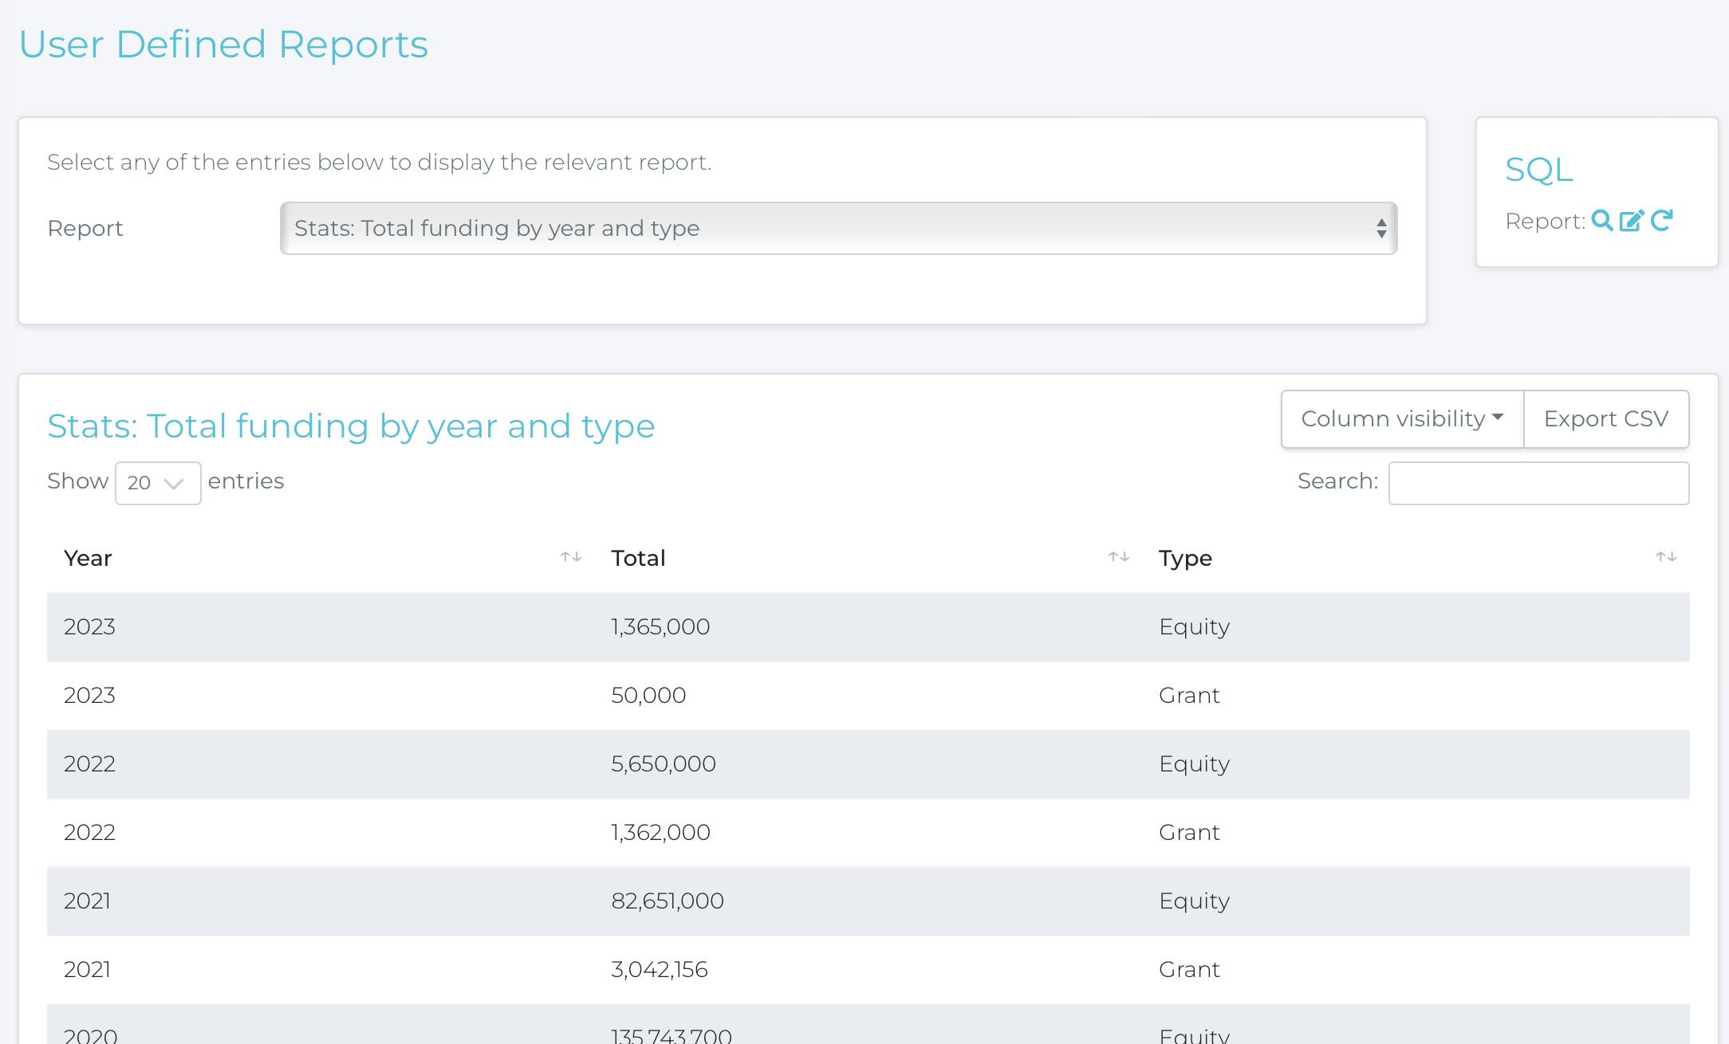This screenshot has height=1044, width=1729.
Task: Click the edit SQL report icon
Action: (x=1632, y=220)
